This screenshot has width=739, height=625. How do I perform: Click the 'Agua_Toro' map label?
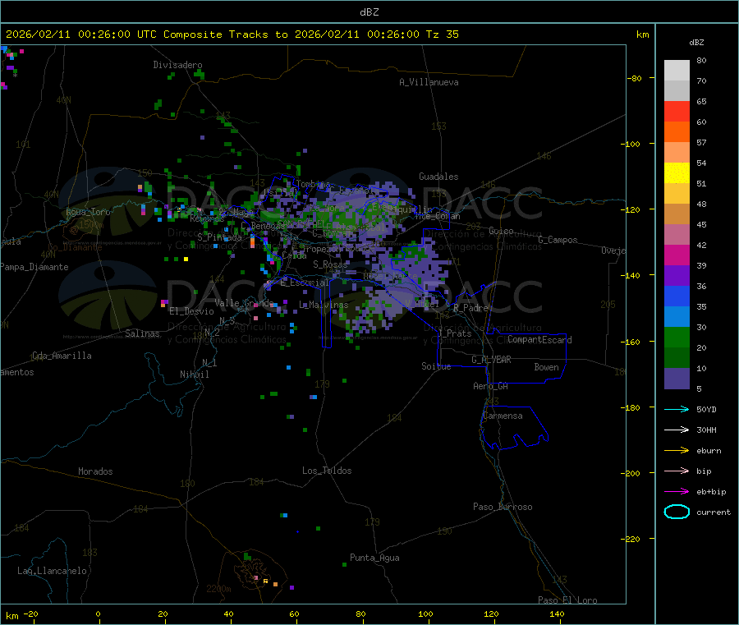pos(88,212)
